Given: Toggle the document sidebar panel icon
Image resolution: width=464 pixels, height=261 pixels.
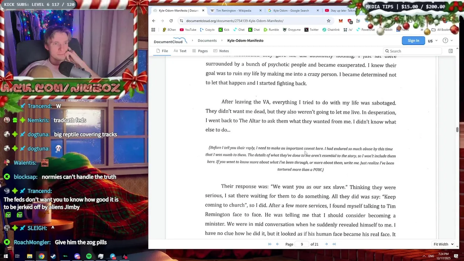Looking at the screenshot, I should tap(451, 51).
